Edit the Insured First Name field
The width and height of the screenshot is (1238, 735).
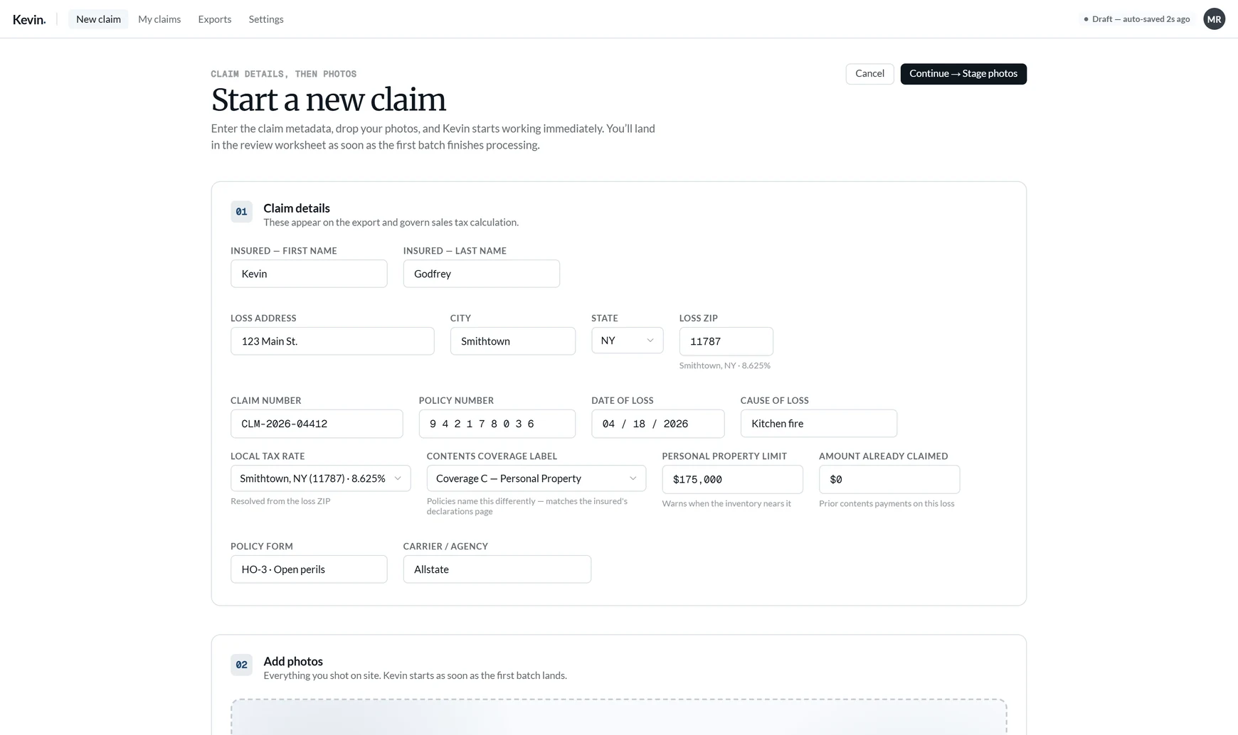pos(309,274)
